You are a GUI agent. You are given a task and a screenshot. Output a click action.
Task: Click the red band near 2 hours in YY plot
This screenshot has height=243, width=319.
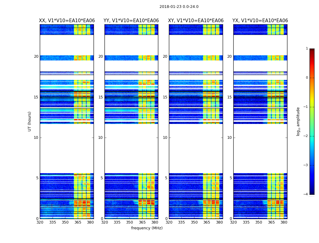click(x=146, y=203)
